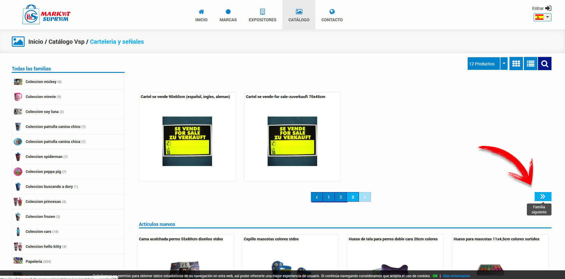
Task: Open the Expositores menu item
Action: tap(262, 15)
